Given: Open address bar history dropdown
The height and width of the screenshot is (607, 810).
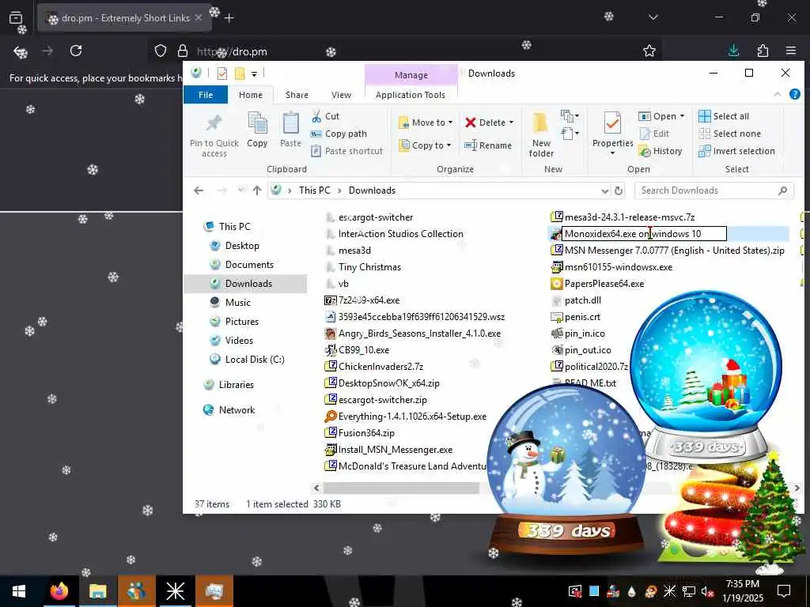Looking at the screenshot, I should tap(605, 191).
